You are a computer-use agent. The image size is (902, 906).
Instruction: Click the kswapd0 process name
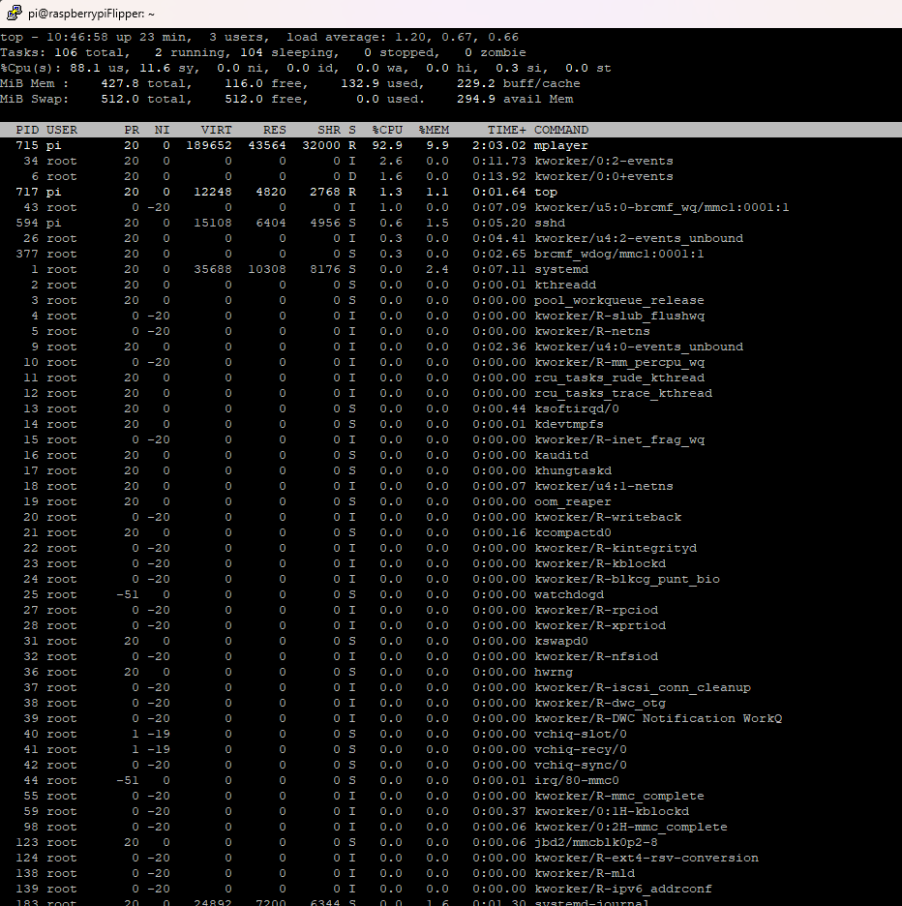point(561,641)
